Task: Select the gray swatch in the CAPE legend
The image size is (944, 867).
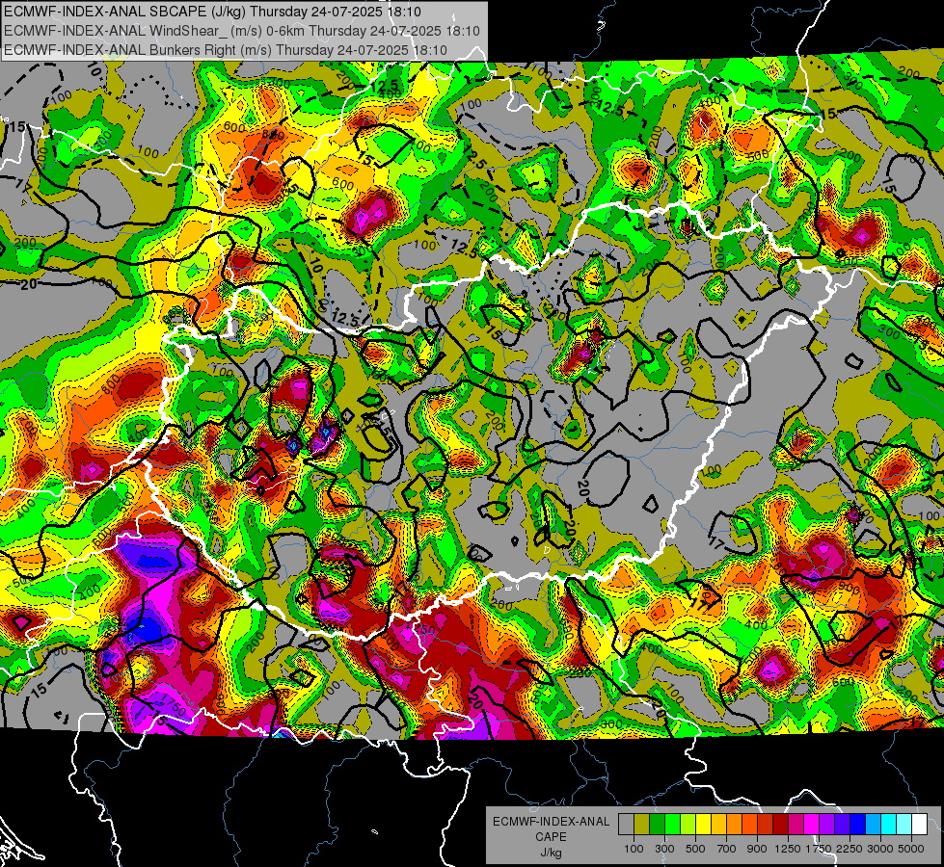Action: pyautogui.click(x=626, y=824)
